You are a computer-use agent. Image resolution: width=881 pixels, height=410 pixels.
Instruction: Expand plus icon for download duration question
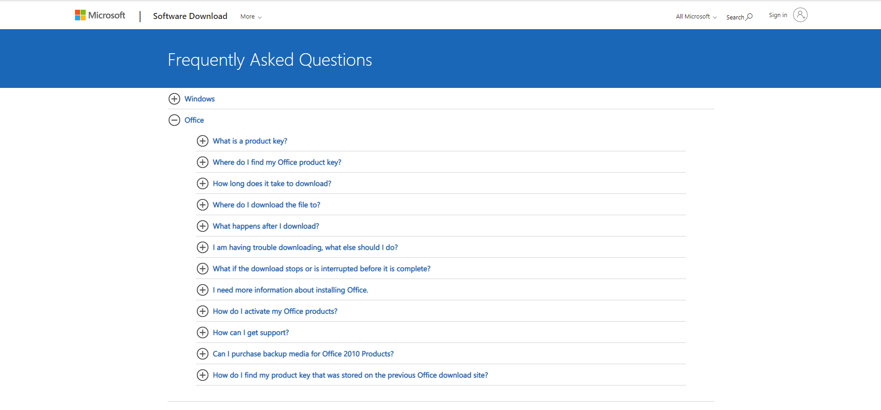tap(202, 184)
